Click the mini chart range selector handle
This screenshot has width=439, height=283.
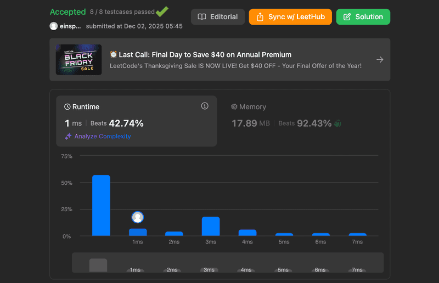(98, 265)
